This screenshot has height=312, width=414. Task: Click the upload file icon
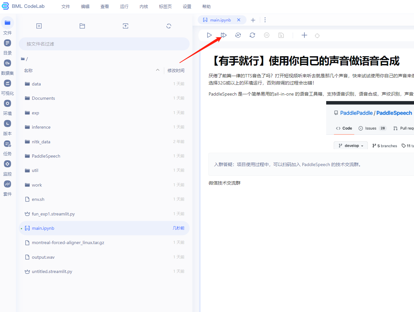126,26
